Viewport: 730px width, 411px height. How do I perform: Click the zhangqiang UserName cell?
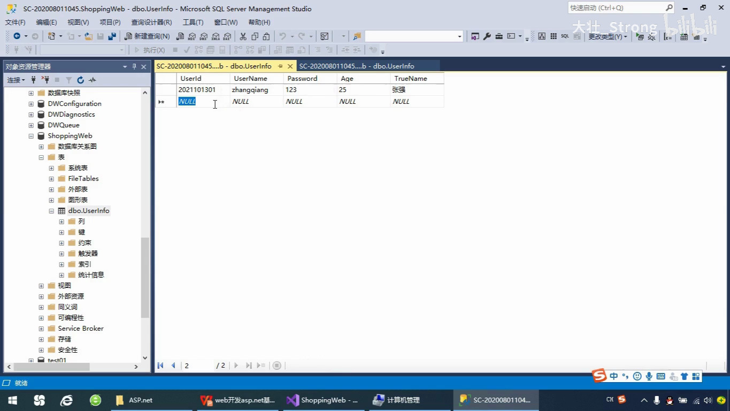click(x=257, y=90)
